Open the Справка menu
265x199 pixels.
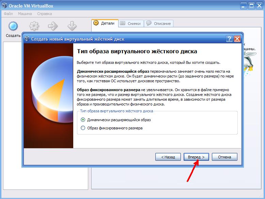(44, 14)
